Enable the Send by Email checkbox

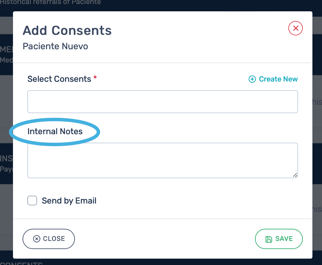pos(32,201)
